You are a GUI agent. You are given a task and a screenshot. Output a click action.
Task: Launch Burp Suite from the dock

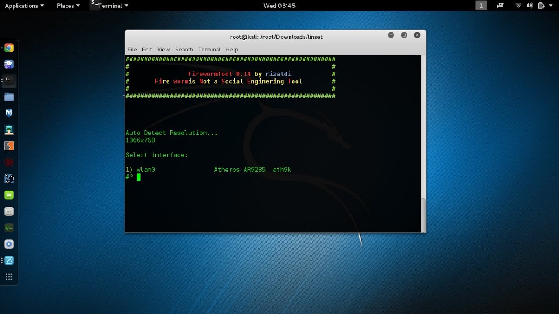[x=9, y=146]
